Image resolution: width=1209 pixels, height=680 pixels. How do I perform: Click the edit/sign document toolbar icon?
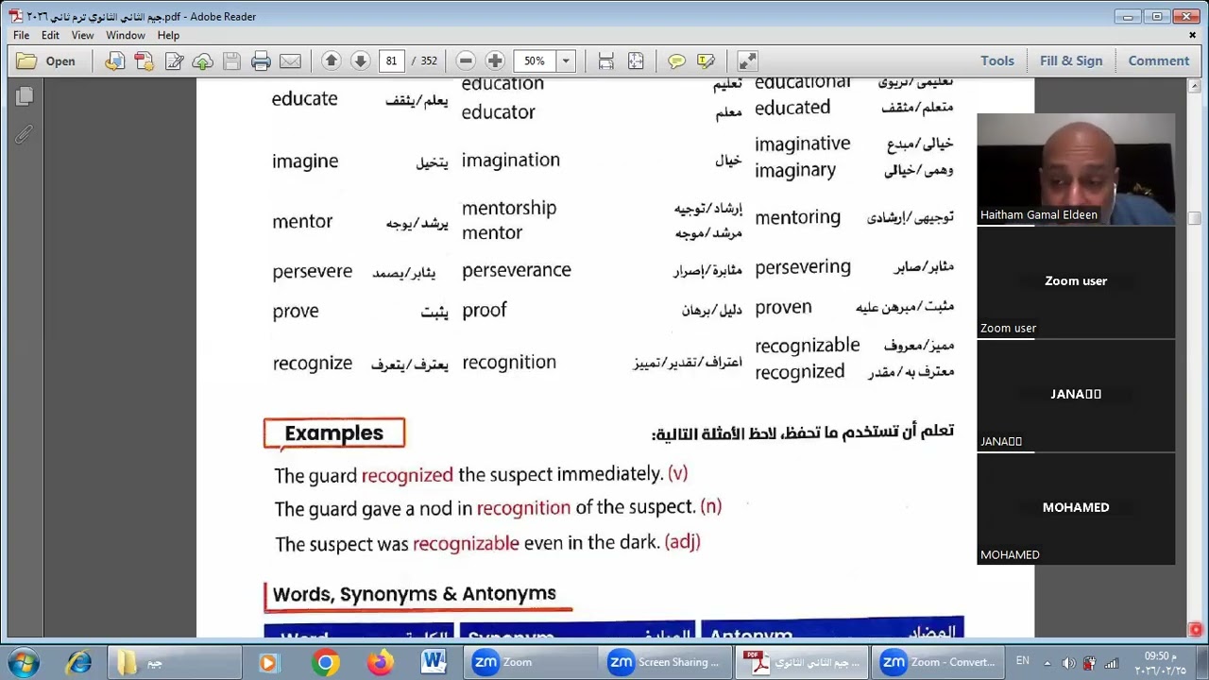[x=174, y=61]
